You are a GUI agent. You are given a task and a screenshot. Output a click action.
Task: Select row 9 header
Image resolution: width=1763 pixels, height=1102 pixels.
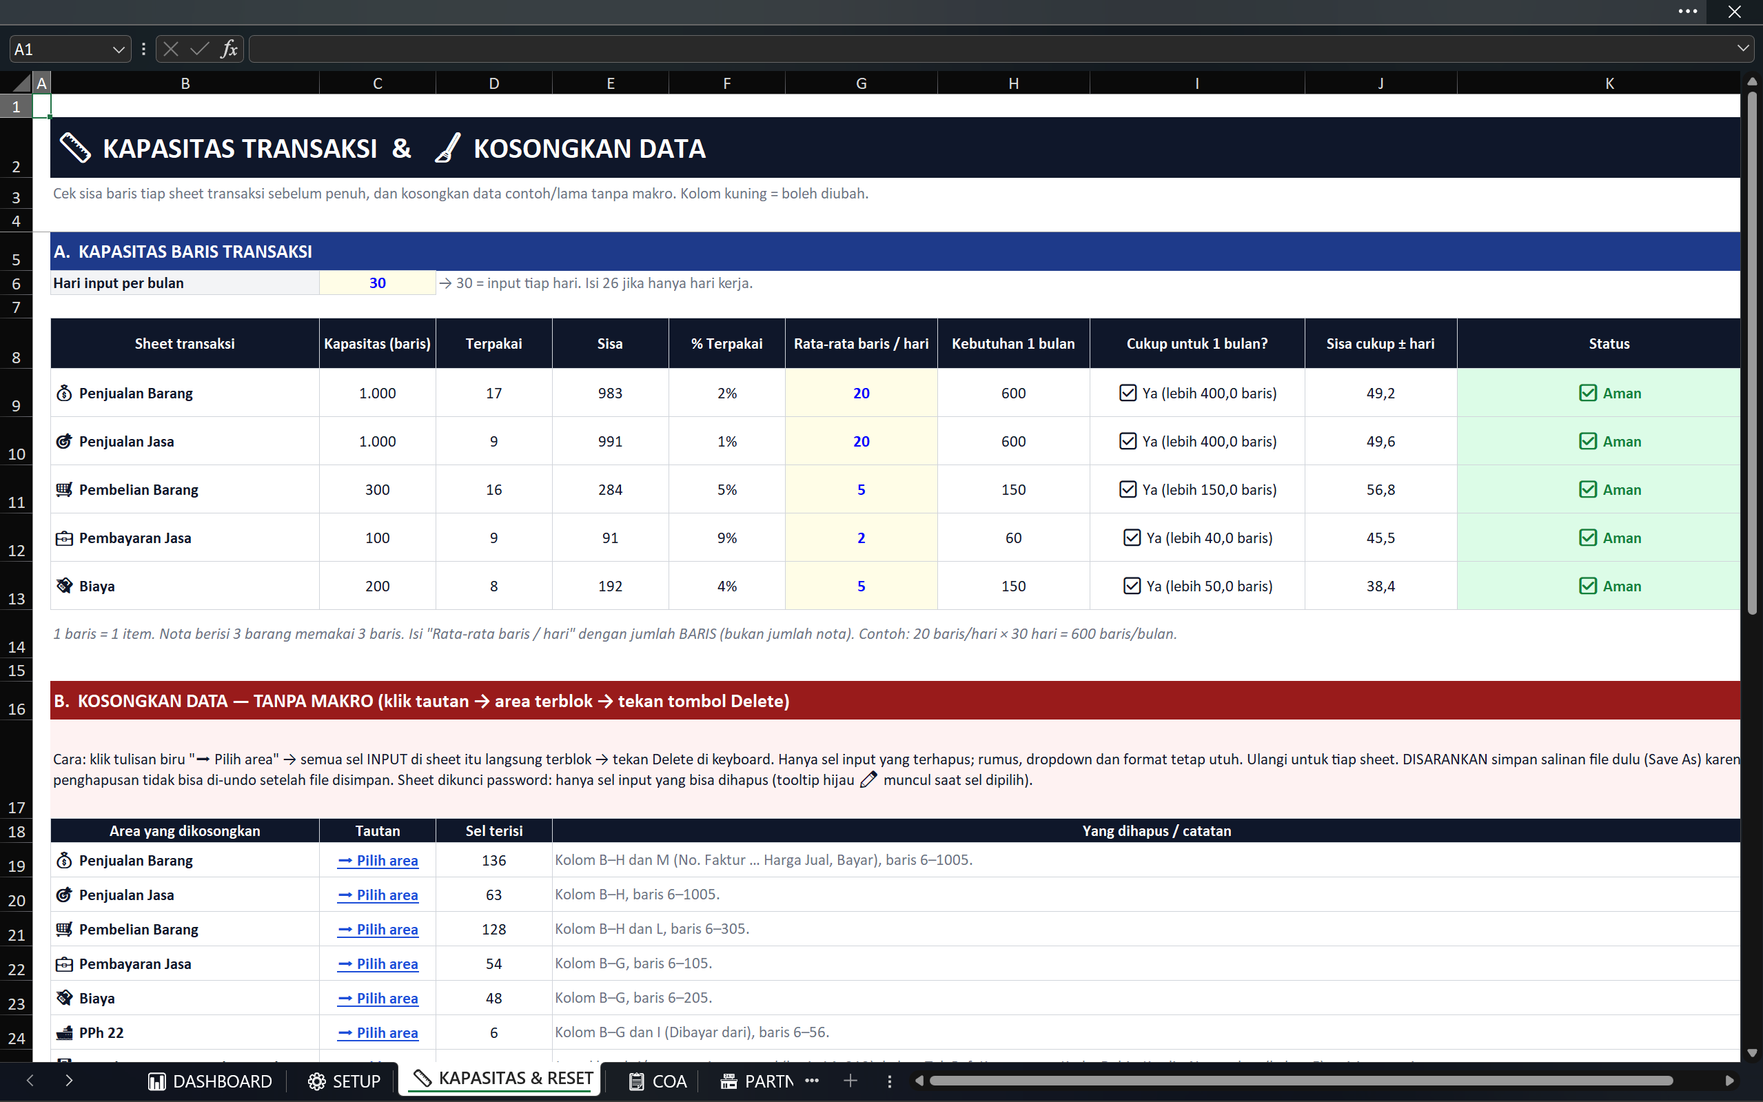16,394
